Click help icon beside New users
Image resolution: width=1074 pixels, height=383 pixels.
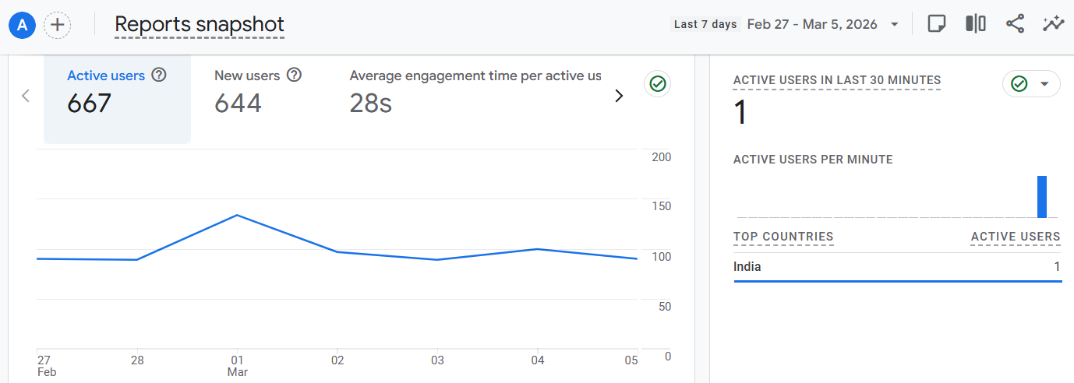point(294,76)
